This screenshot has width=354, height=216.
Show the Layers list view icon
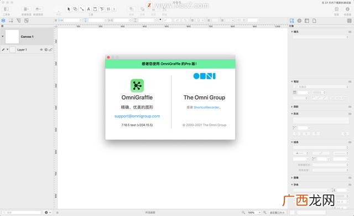(x=3, y=20)
